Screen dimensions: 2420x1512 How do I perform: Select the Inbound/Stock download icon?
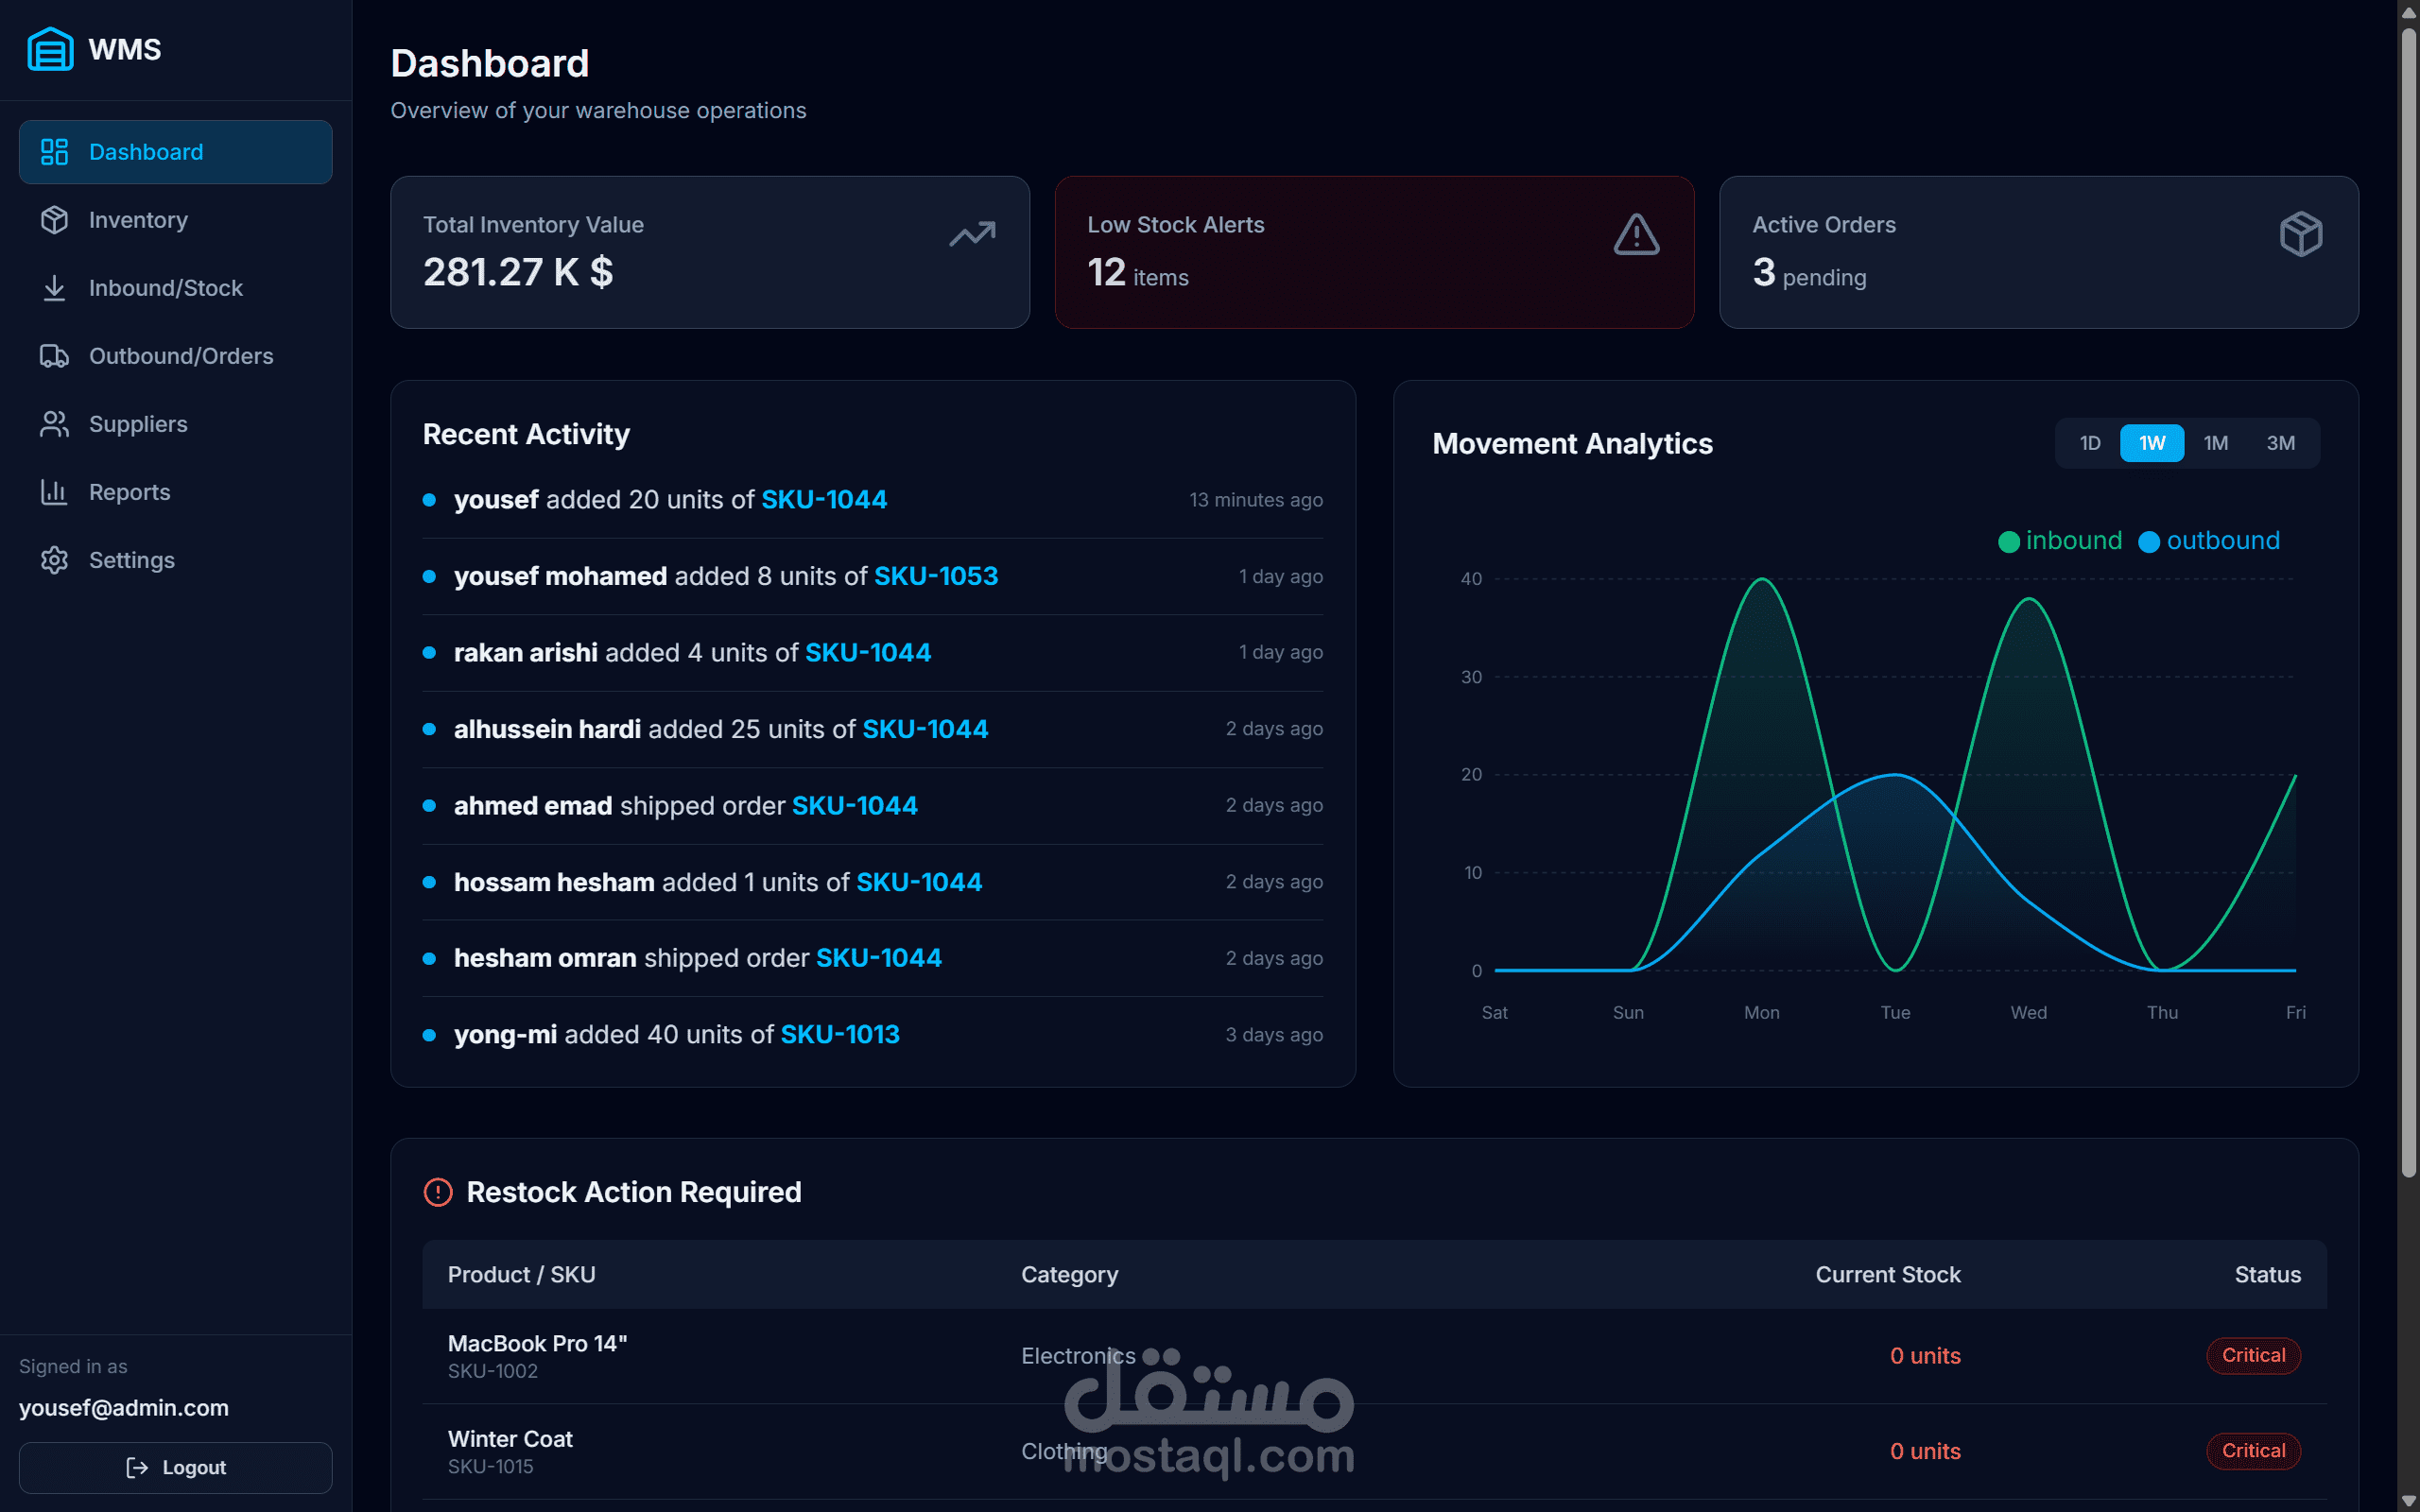pos(54,288)
